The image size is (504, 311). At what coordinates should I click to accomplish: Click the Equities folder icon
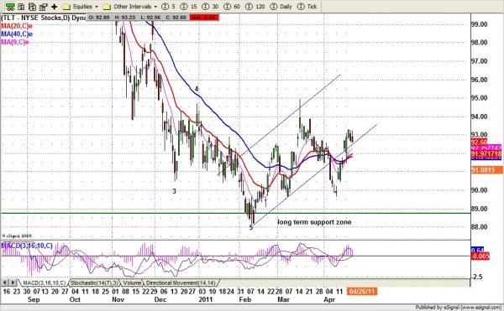coord(66,7)
